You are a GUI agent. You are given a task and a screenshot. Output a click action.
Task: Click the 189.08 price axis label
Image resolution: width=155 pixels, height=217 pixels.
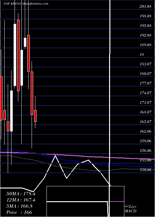pyautogui.click(x=145, y=45)
